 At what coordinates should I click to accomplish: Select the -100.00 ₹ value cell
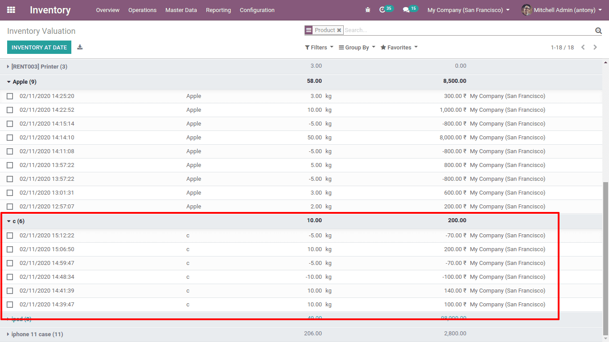click(x=454, y=277)
